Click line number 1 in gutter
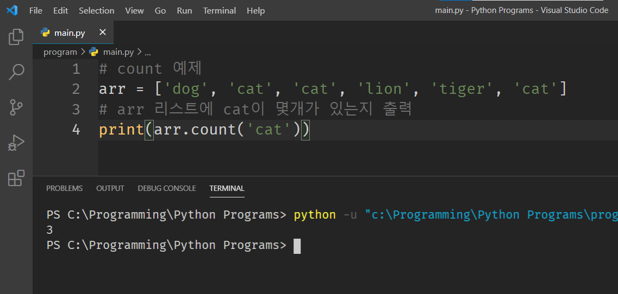 (76, 69)
